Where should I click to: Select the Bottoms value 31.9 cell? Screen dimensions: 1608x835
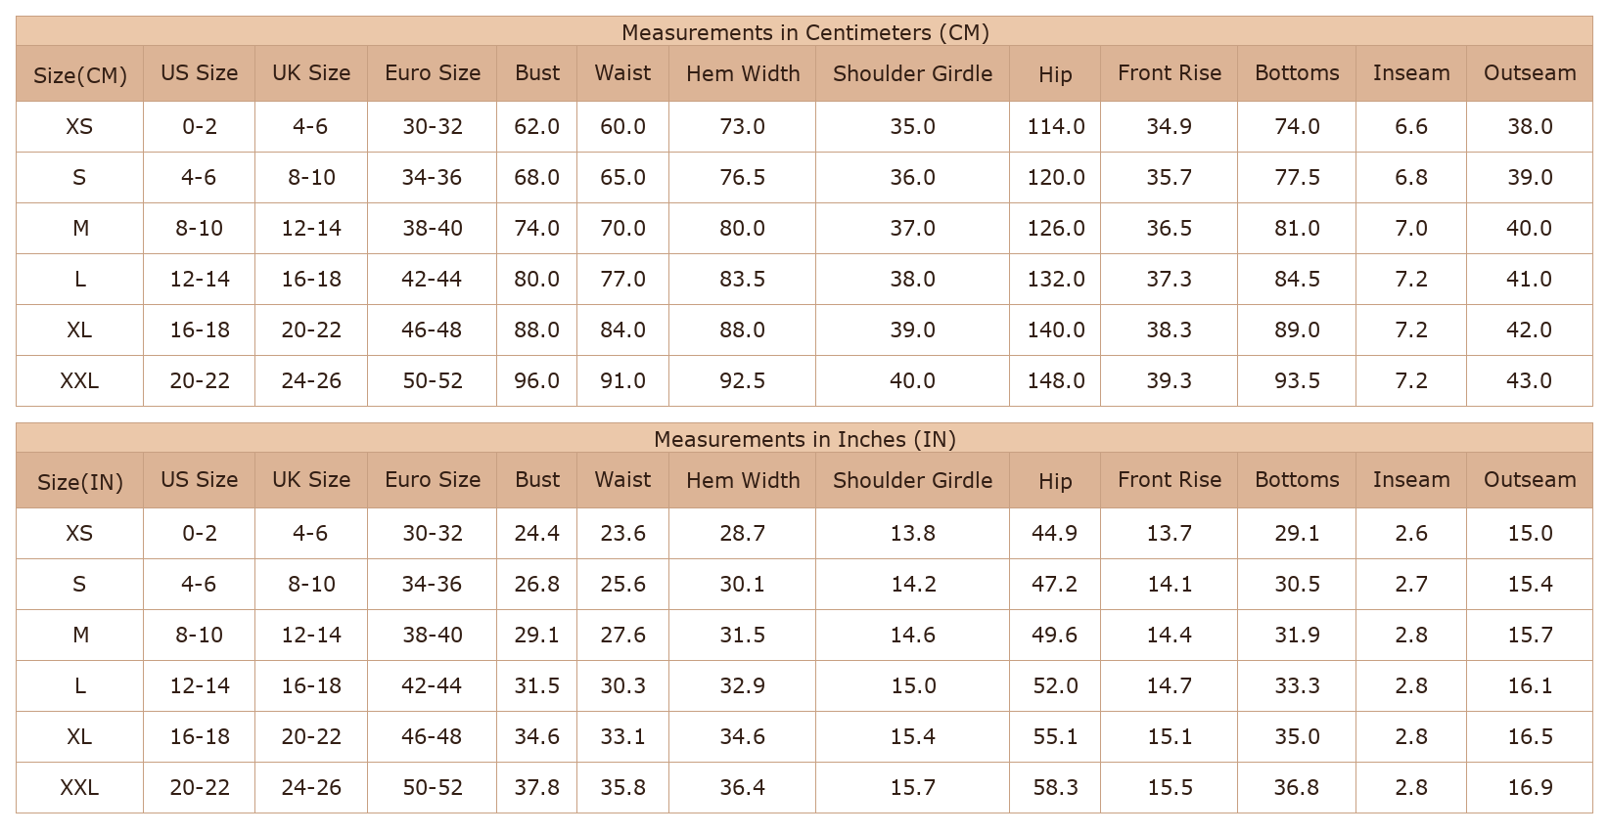point(1297,635)
